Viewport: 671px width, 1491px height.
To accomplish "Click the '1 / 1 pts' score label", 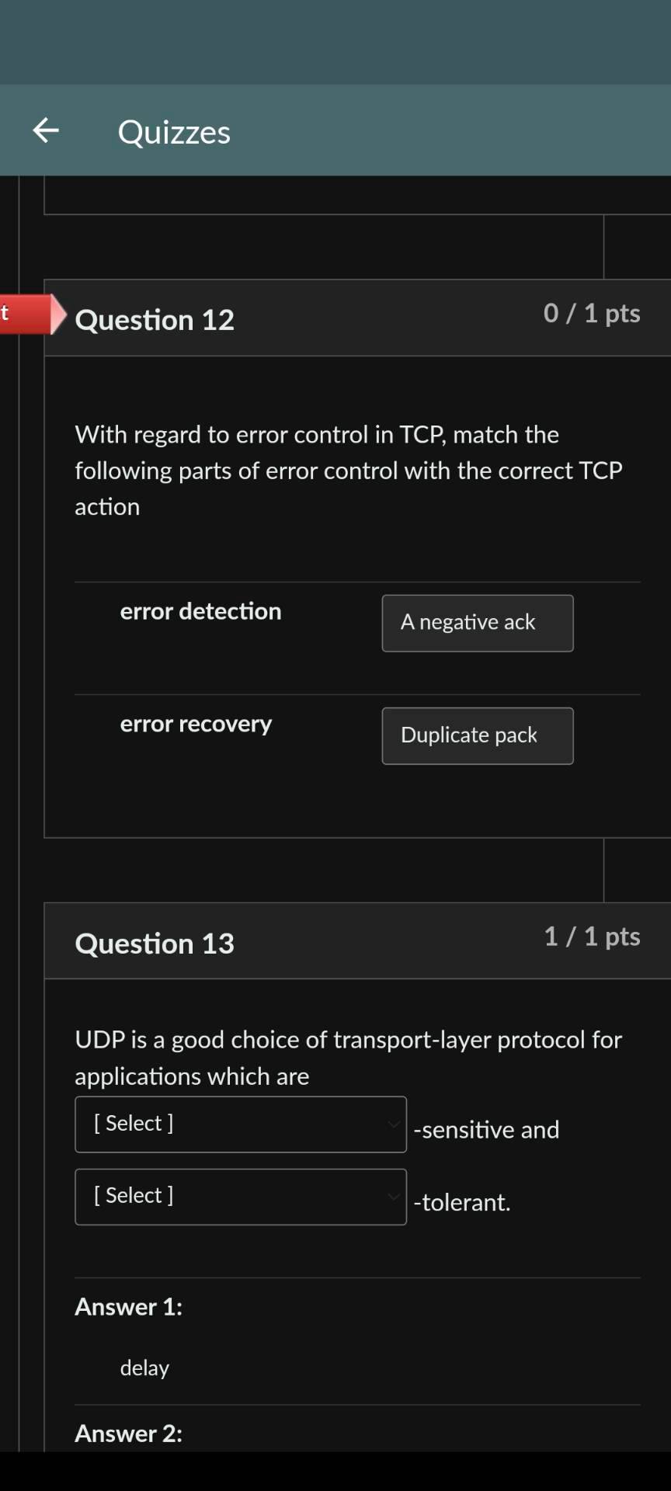I will pos(592,937).
